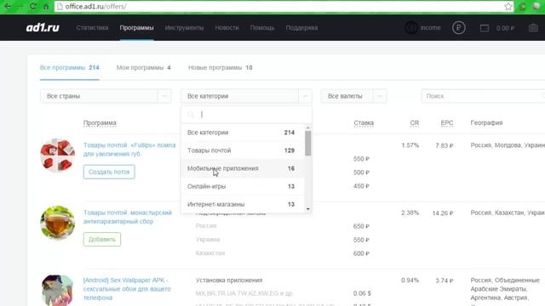Switch to Все программы tab

pos(70,68)
